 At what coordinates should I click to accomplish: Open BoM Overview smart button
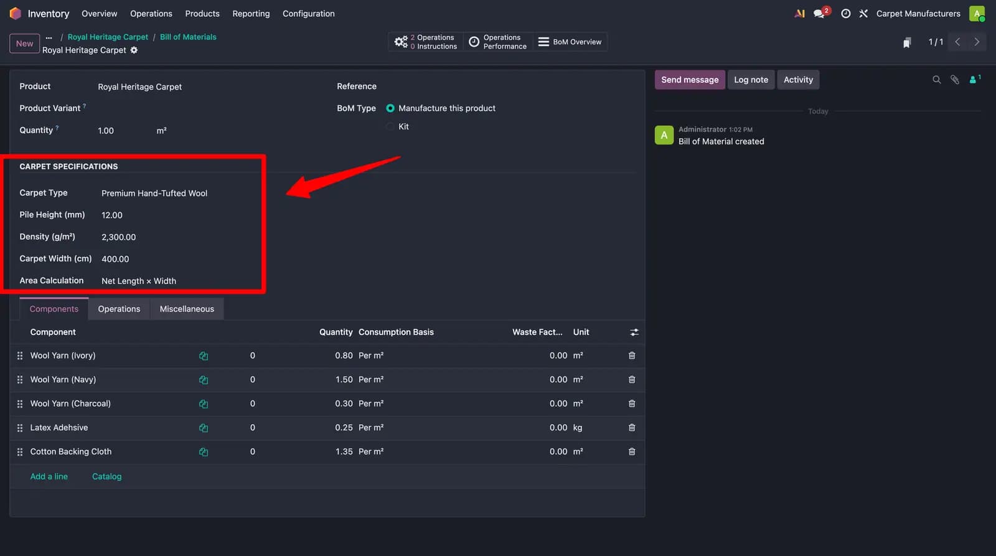570,42
